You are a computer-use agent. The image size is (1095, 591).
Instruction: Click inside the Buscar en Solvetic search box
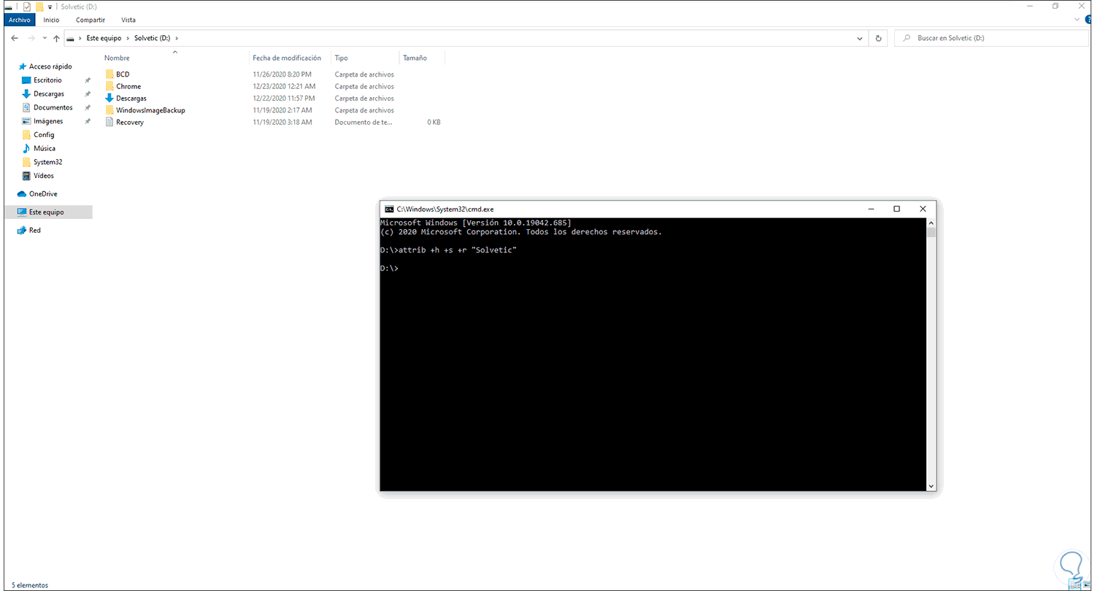tap(993, 38)
